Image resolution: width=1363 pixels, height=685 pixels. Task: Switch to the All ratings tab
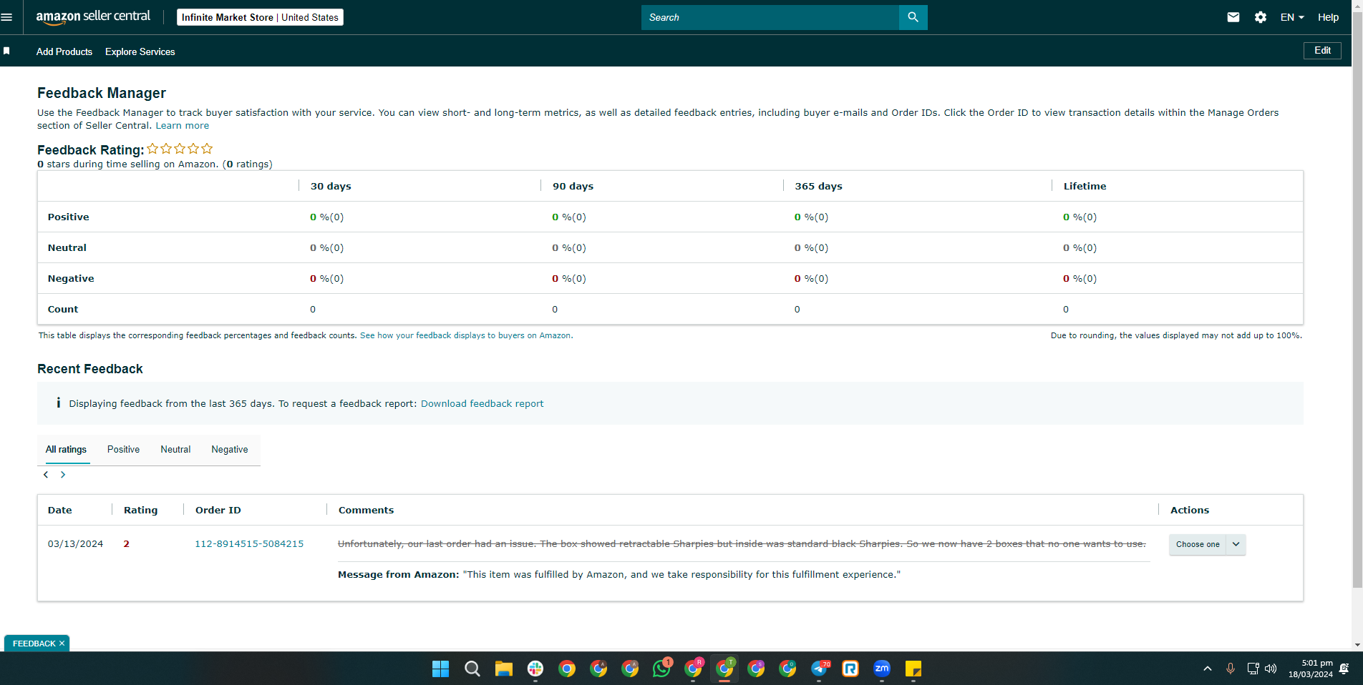66,449
